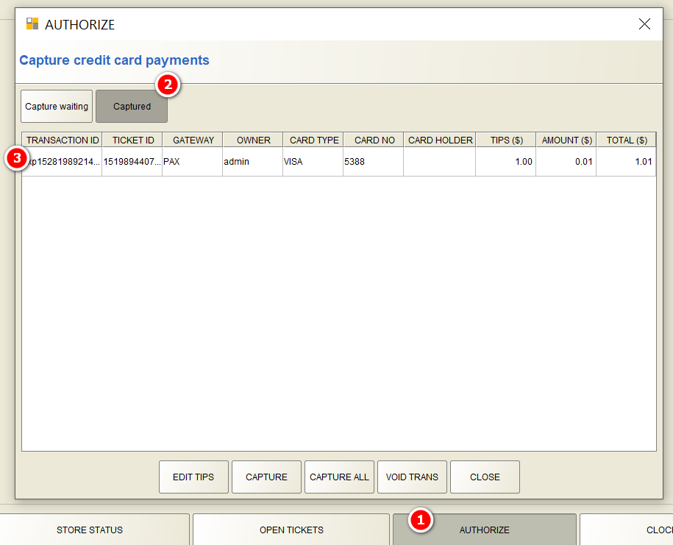
Task: Select transaction ID cell xp15281989214...
Action: [63, 162]
